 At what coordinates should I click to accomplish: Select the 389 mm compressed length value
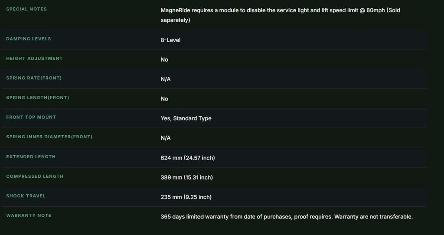tap(186, 177)
